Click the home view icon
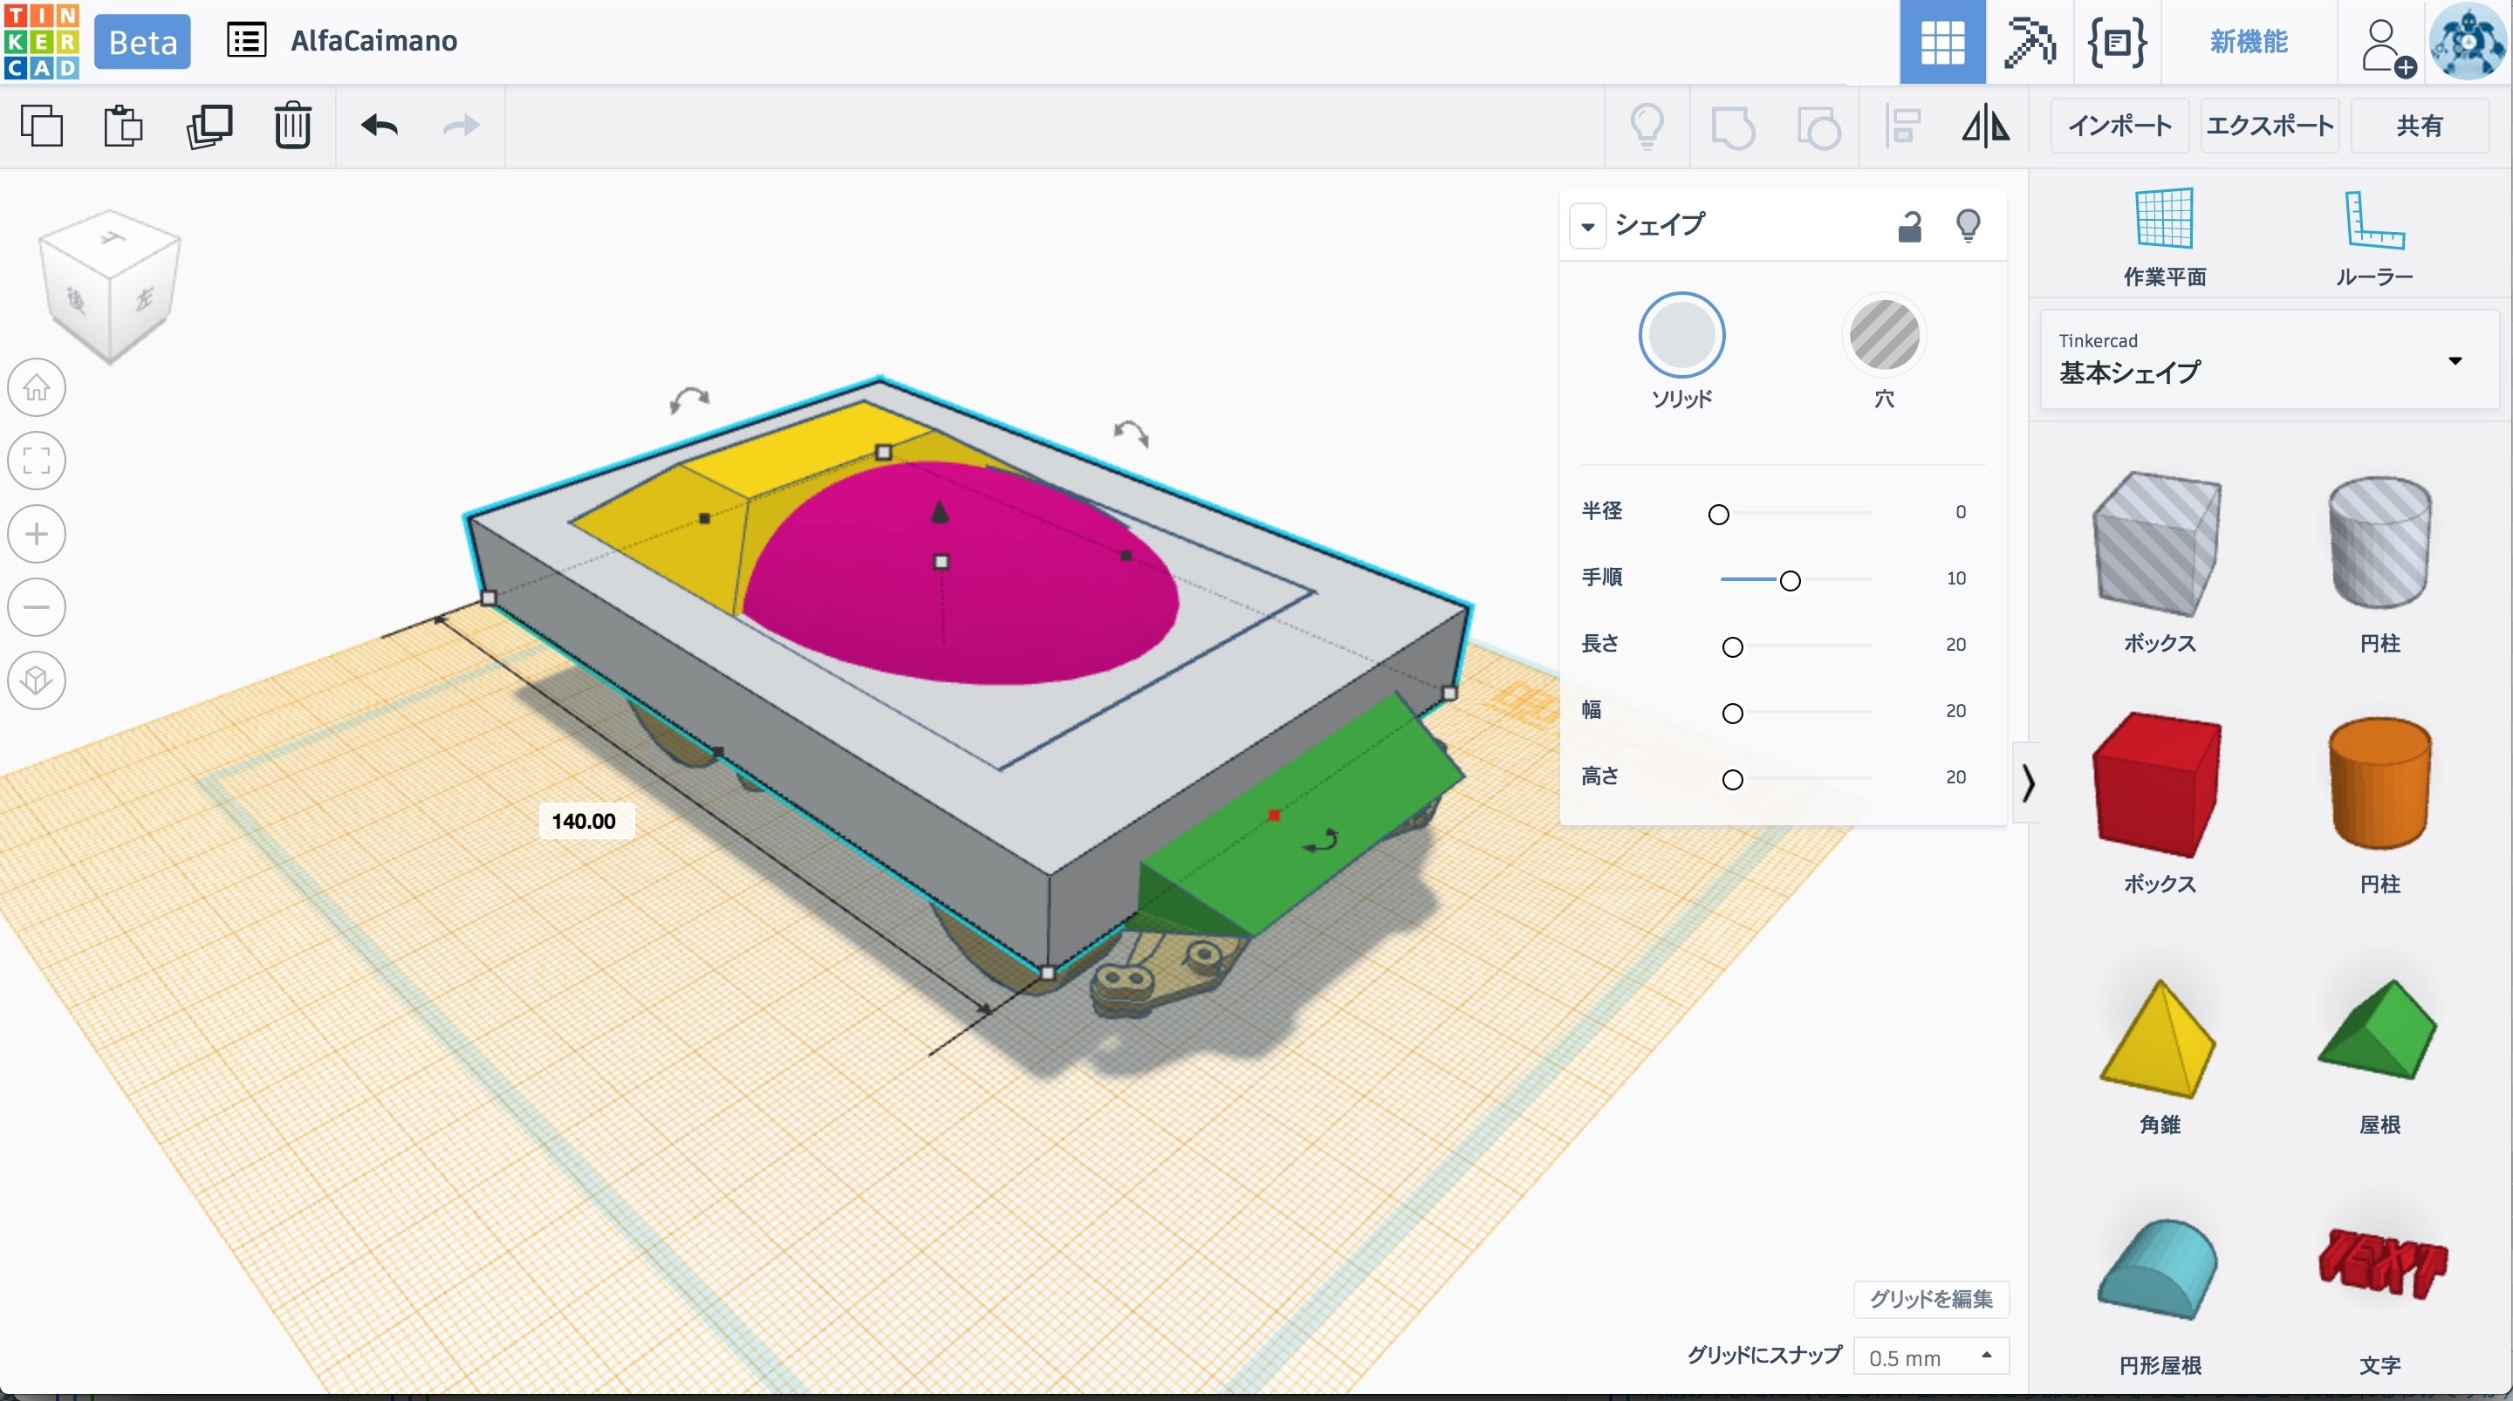Viewport: 2513px width, 1401px height. click(37, 387)
